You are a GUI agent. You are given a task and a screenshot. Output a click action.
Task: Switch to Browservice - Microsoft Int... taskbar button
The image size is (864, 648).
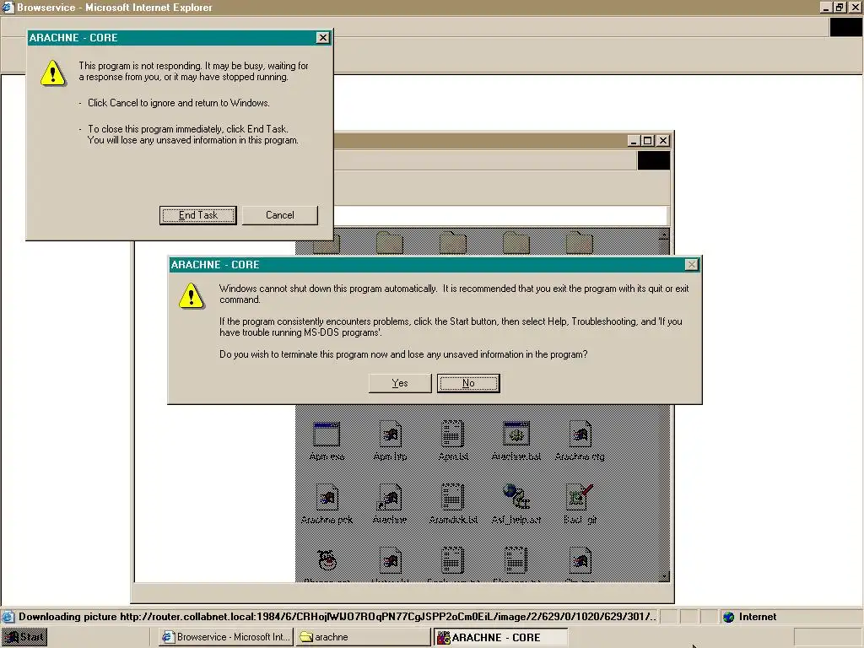pyautogui.click(x=226, y=637)
